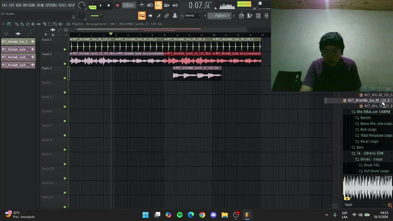The width and height of the screenshot is (393, 221).
Task: Collapse the Drums - Loops folder
Action: click(372, 159)
